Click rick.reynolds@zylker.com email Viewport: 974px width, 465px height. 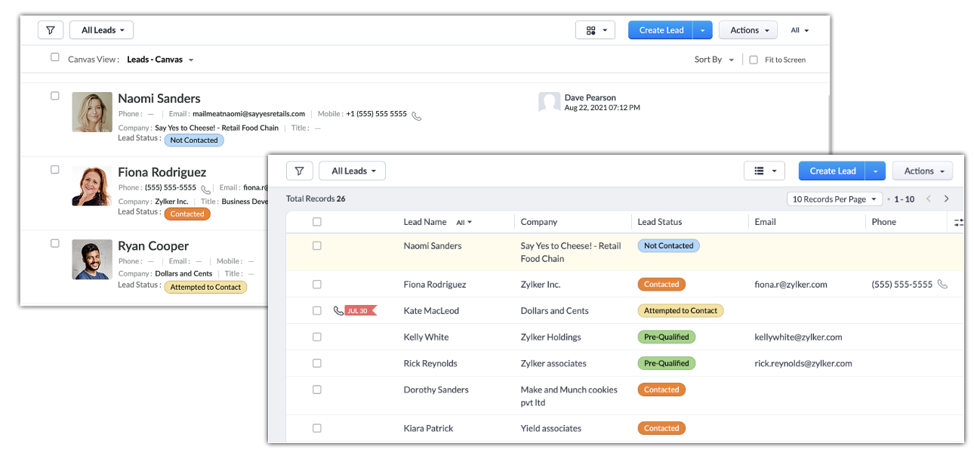[803, 363]
